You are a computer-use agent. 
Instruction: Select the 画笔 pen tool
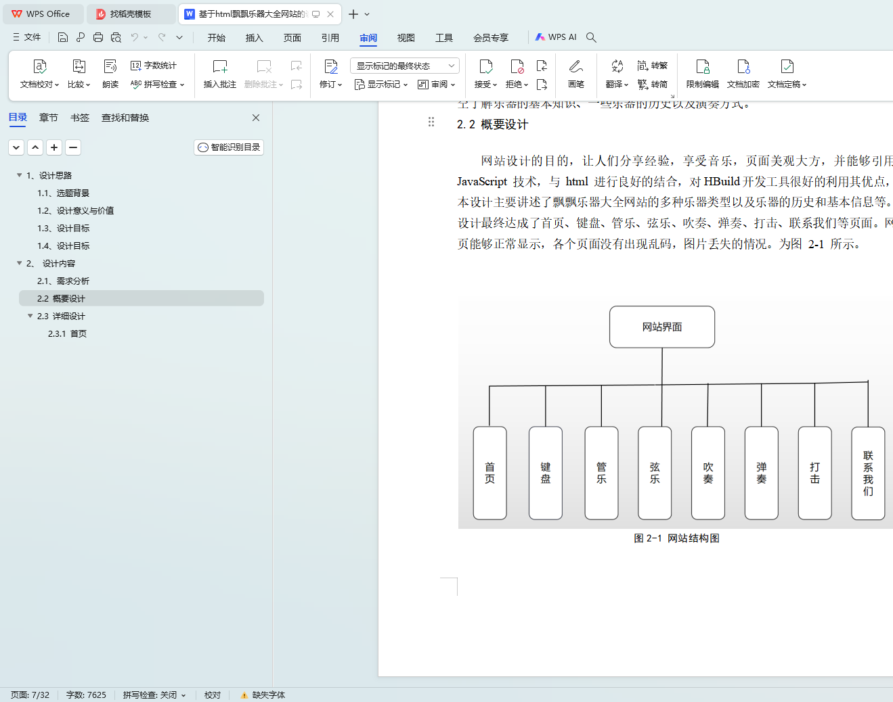coord(576,74)
